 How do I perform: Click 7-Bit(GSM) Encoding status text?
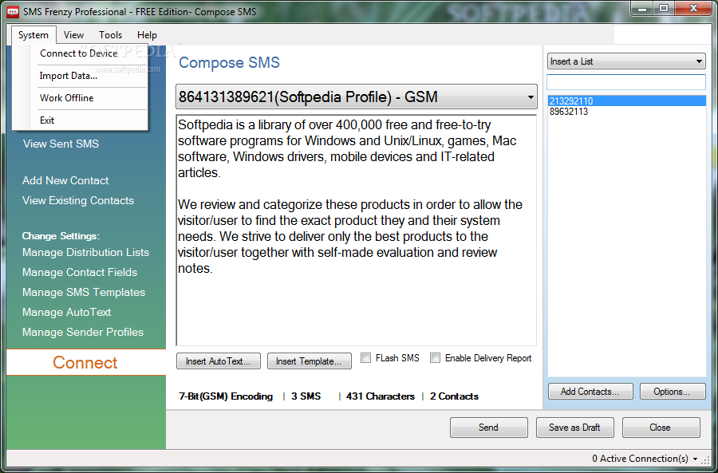[x=226, y=396]
